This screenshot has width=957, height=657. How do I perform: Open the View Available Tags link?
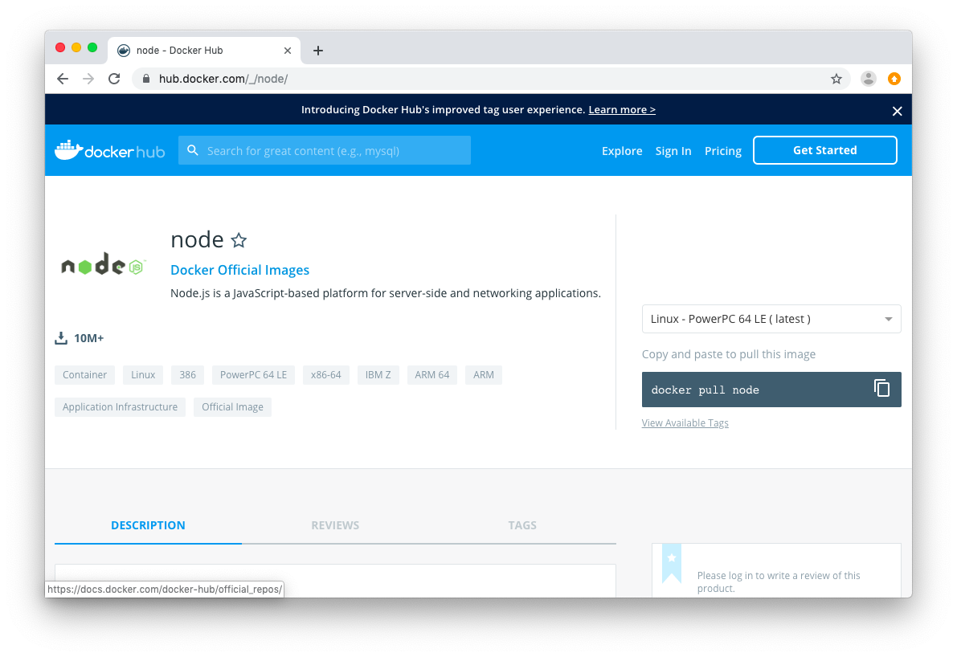point(685,422)
